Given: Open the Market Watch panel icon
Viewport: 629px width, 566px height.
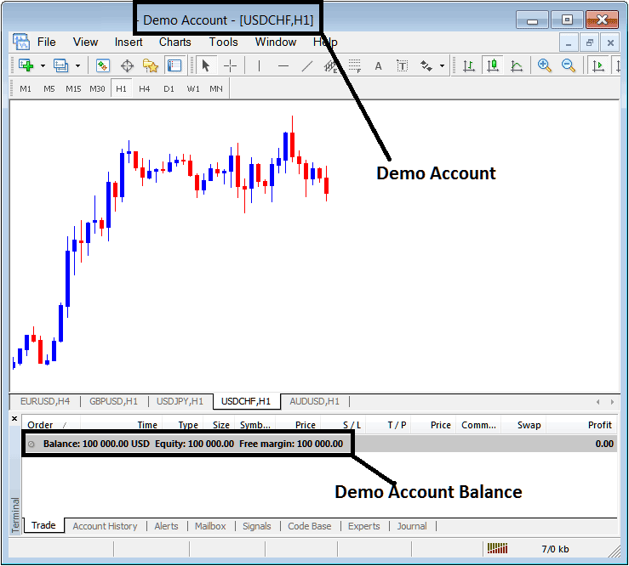Looking at the screenshot, I should (103, 65).
